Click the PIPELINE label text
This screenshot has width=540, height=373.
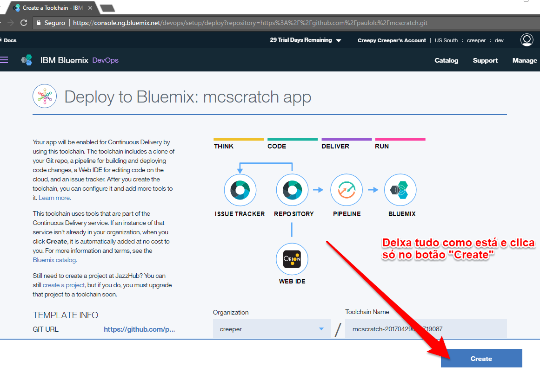(x=347, y=214)
